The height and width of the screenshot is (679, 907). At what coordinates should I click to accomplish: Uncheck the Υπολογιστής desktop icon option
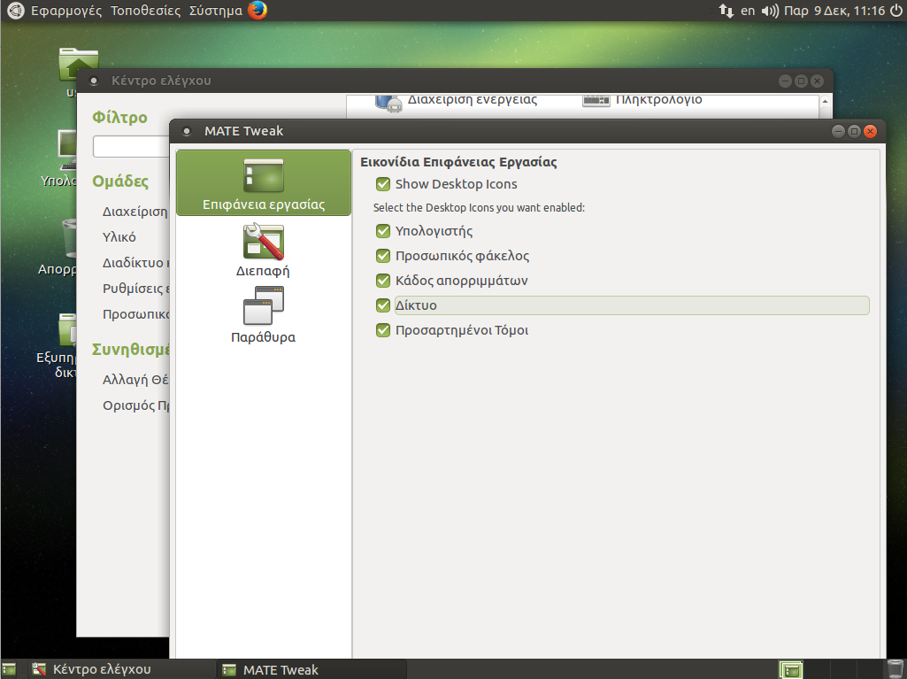[383, 231]
